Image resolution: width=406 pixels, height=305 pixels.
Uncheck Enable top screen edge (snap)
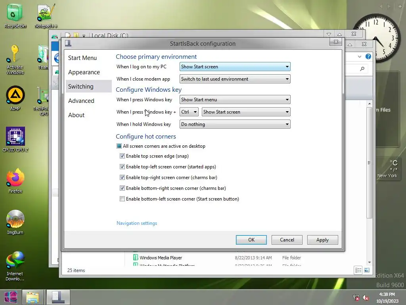122,156
